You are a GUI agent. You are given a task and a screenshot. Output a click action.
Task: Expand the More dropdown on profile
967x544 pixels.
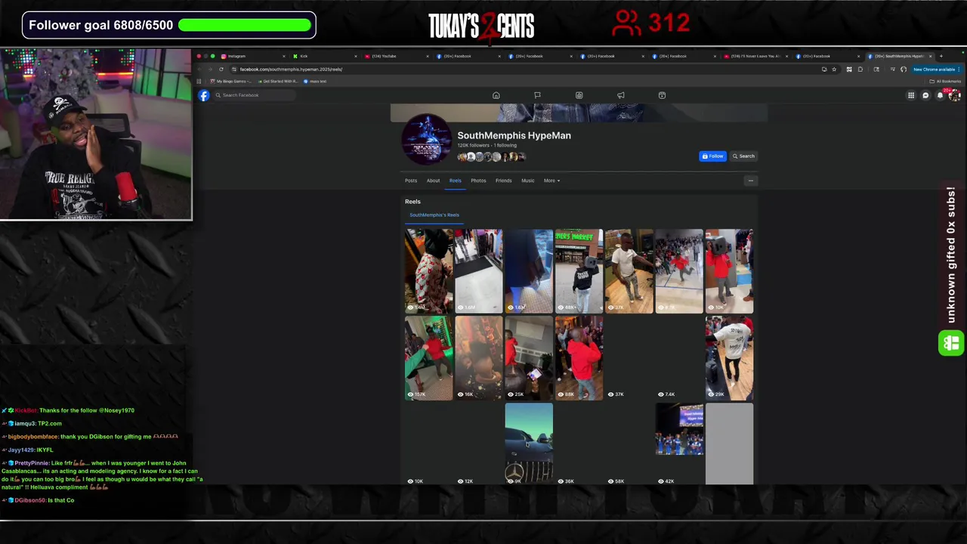pyautogui.click(x=551, y=181)
